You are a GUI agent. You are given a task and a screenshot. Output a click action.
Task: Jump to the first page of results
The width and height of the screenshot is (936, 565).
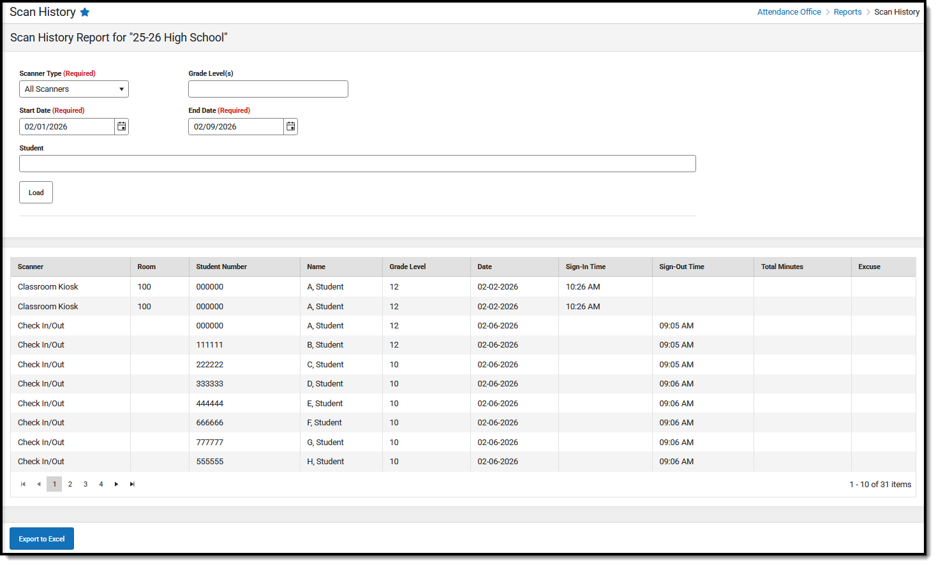pyautogui.click(x=23, y=484)
